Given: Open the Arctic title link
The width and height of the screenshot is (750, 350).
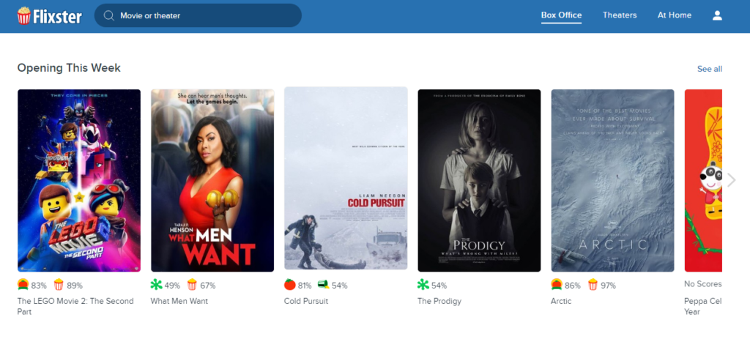Looking at the screenshot, I should [561, 301].
